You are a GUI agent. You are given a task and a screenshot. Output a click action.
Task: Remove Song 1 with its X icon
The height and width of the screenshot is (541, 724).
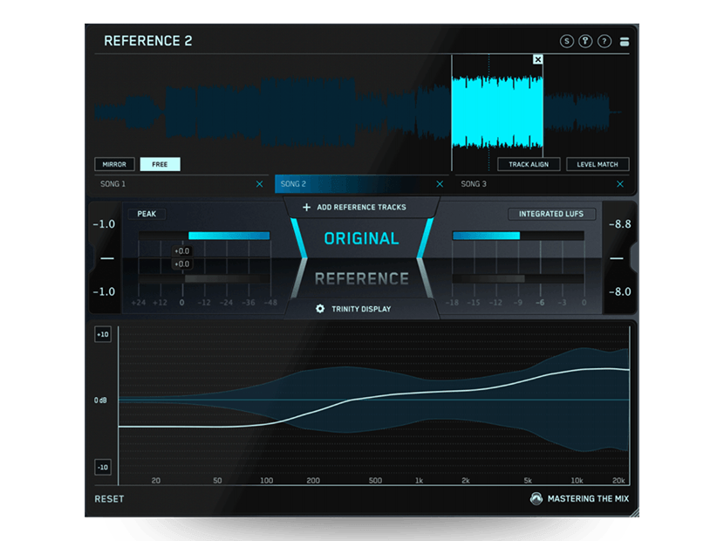259,184
